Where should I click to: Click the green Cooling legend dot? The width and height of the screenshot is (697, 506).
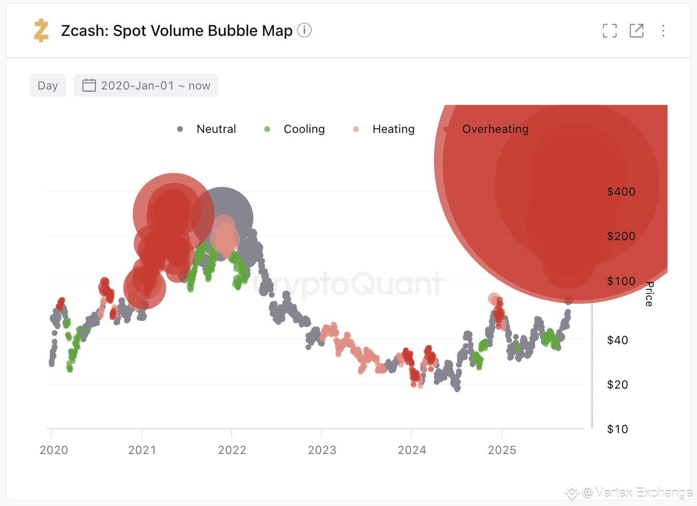pyautogui.click(x=267, y=129)
